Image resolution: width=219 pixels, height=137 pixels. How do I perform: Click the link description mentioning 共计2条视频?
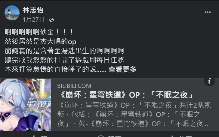134,114
